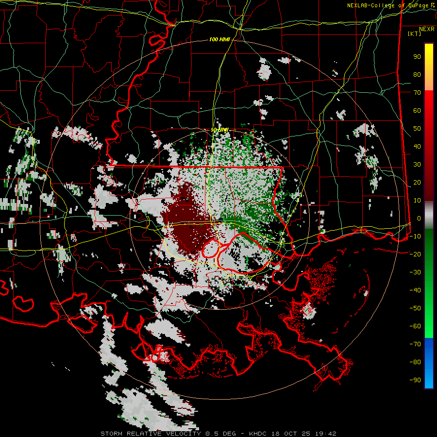Click the 0 knot scale value

(419, 218)
